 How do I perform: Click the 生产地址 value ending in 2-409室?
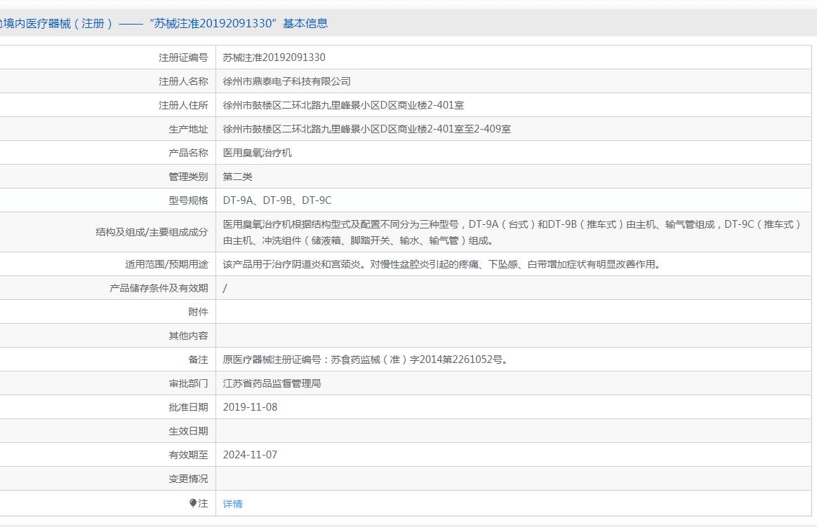[366, 129]
